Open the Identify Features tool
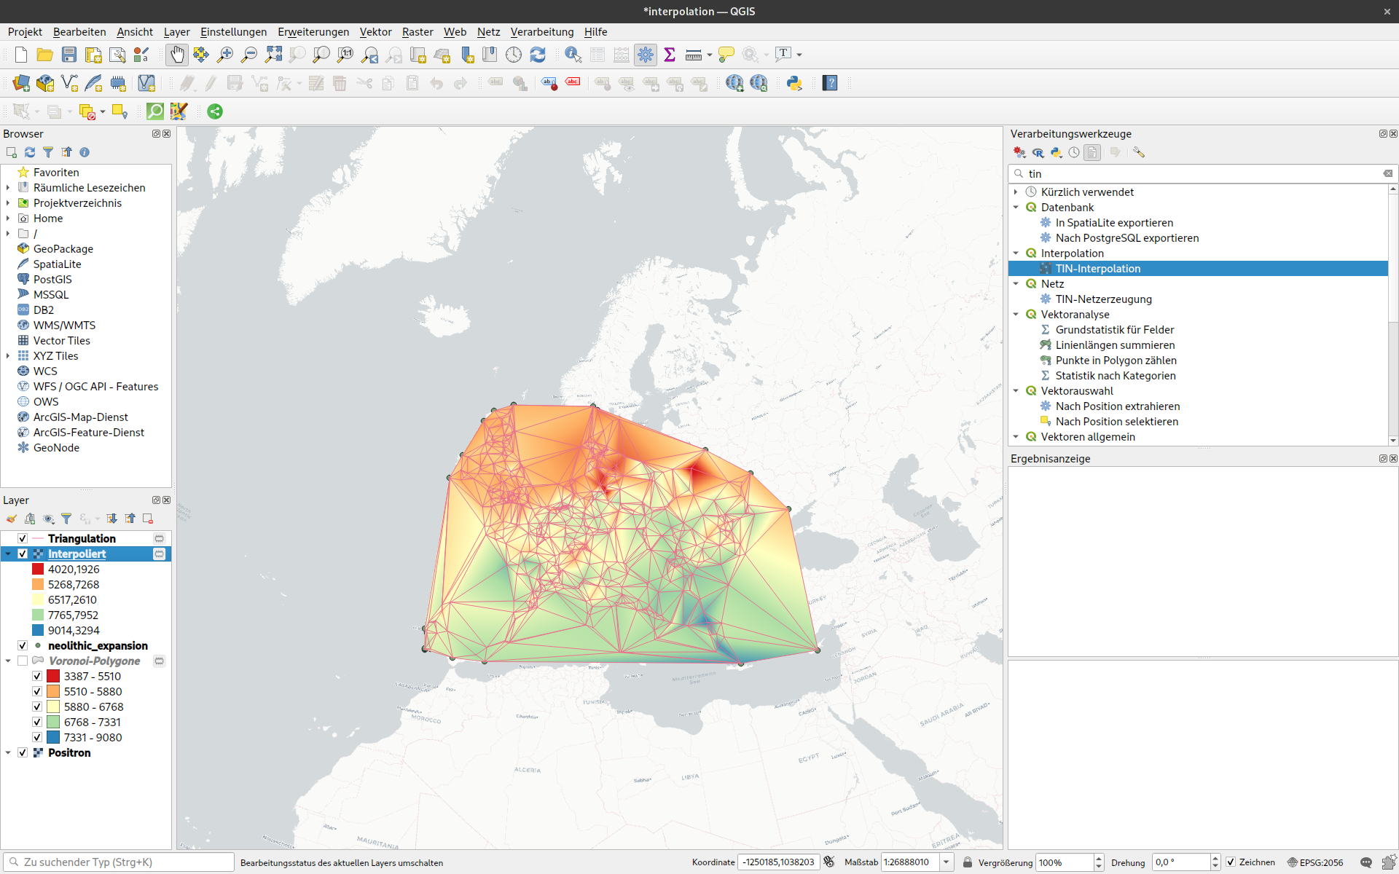The width and height of the screenshot is (1399, 874). point(573,55)
